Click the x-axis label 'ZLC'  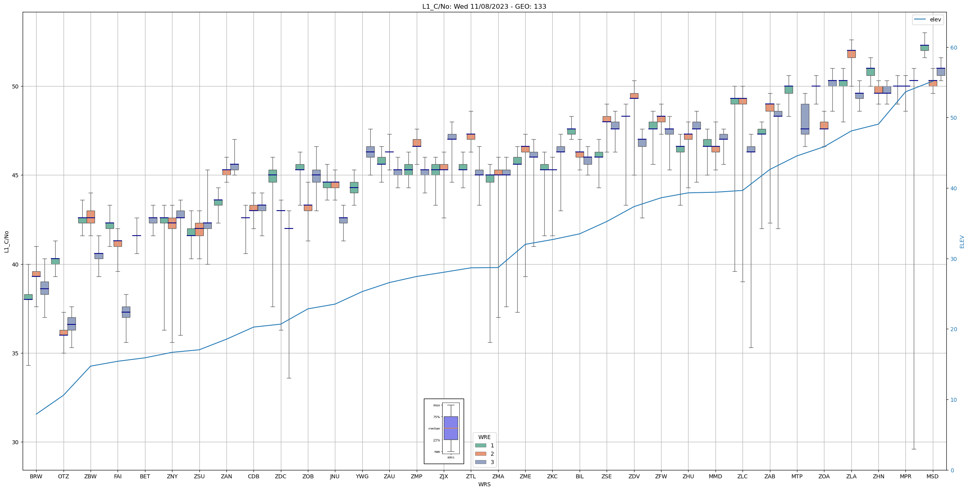(x=743, y=476)
